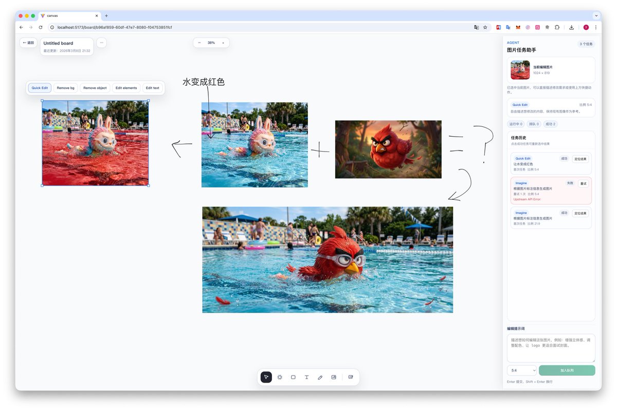
Task: Click the 返回 back button
Action: pyautogui.click(x=28, y=43)
